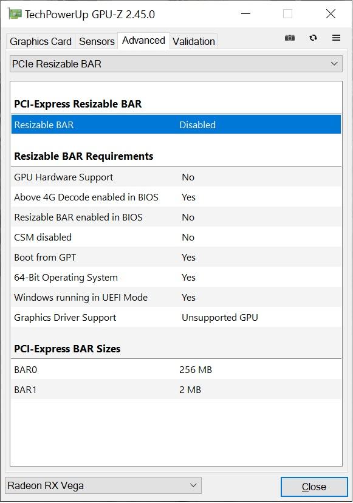Screen dimensions: 353x503
Task: Click the GPU-Z app icon in title bar
Action: [15, 14]
